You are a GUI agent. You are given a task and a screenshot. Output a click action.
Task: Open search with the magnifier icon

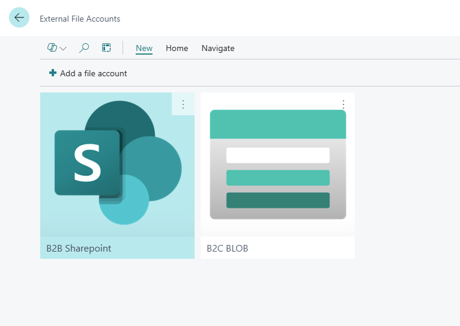click(x=84, y=48)
